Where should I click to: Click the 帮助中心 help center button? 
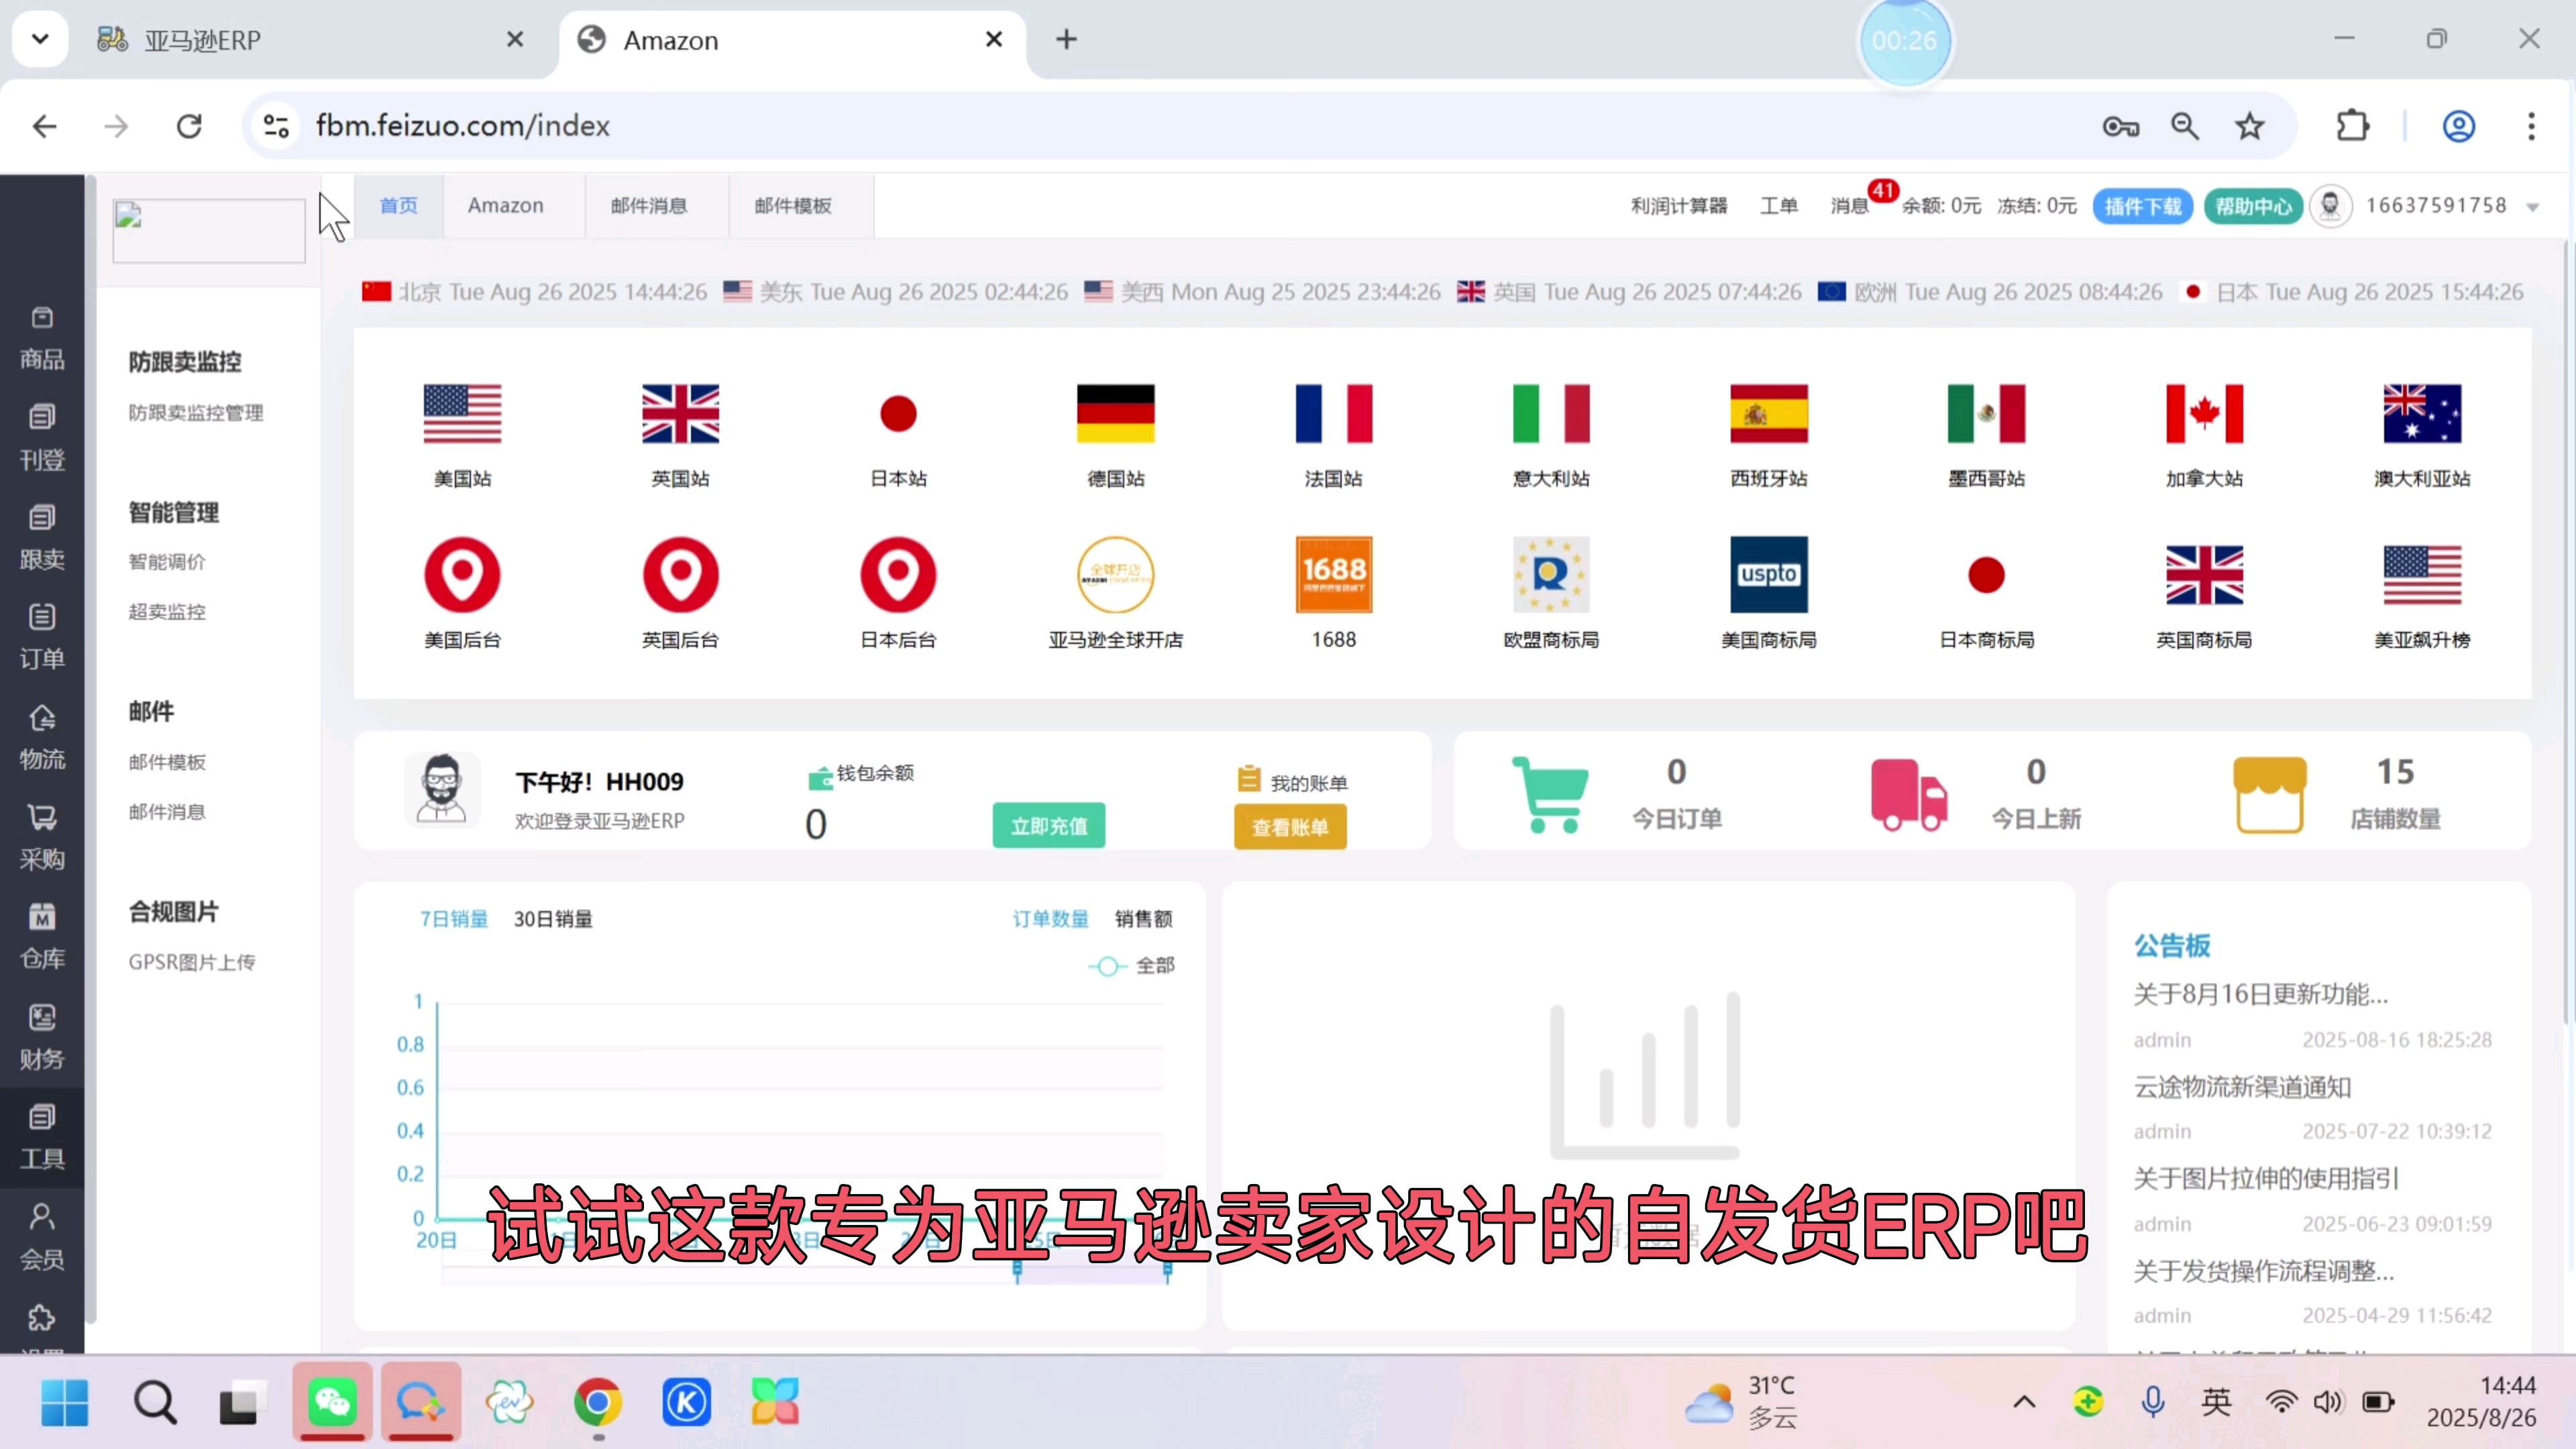click(x=2253, y=206)
